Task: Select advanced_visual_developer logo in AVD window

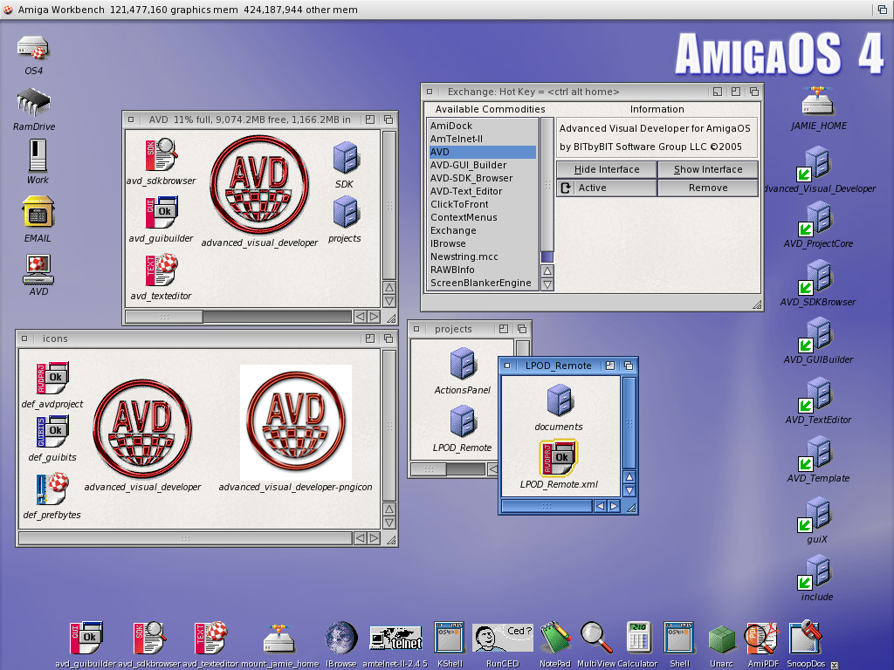Action: (x=259, y=184)
